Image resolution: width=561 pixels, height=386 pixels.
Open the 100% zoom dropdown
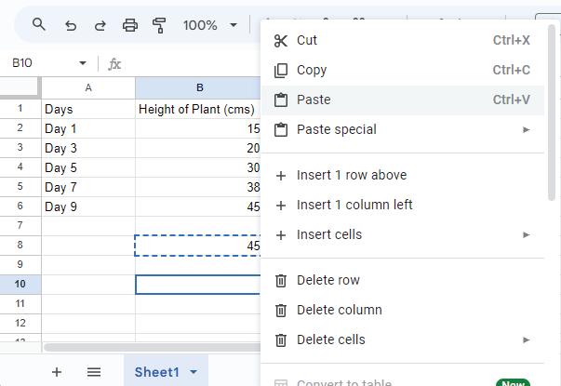tap(210, 25)
